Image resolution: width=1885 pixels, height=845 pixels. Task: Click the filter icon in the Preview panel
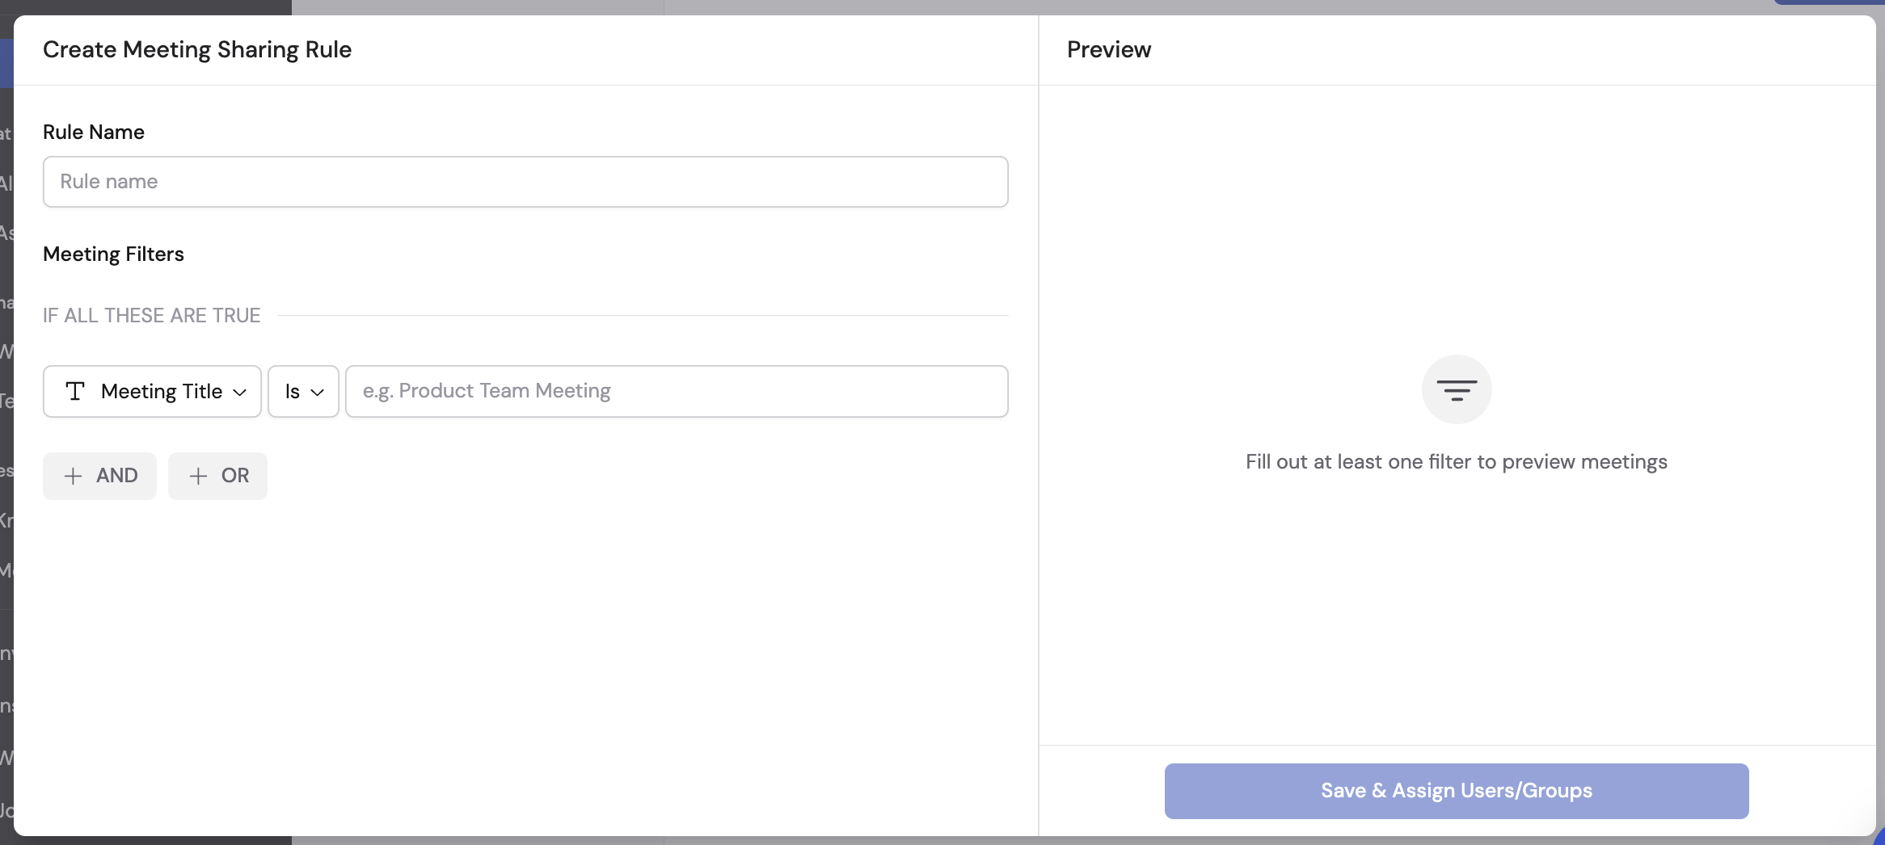tap(1456, 389)
